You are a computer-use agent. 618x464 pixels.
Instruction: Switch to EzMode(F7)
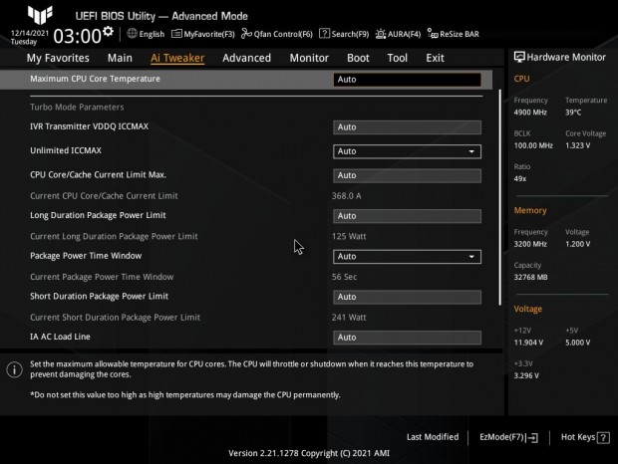pyautogui.click(x=508, y=437)
